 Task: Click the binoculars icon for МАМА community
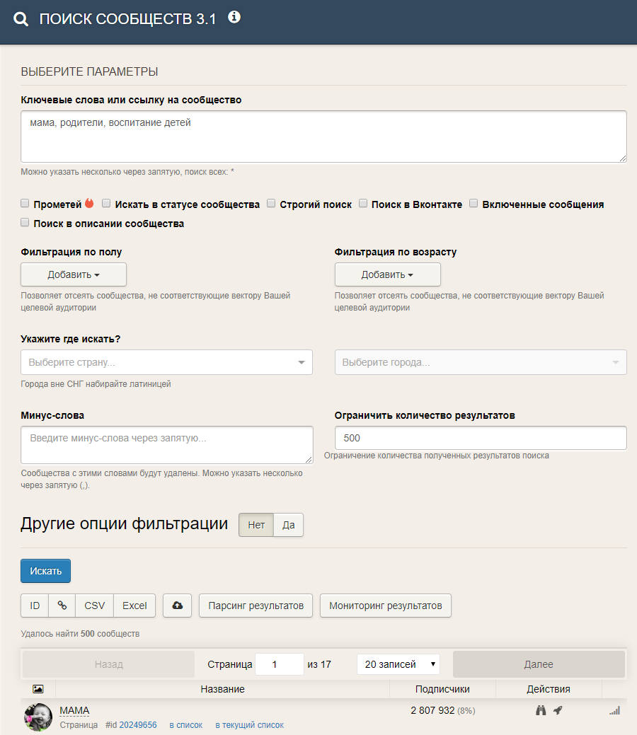(x=541, y=710)
